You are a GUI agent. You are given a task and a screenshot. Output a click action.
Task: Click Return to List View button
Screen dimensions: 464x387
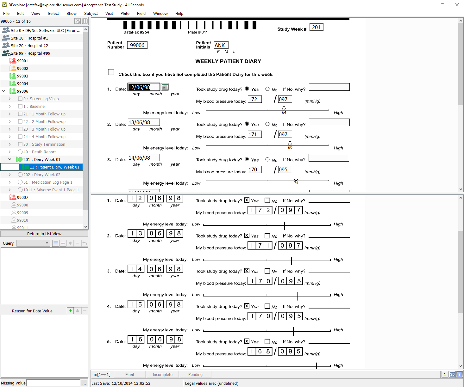[44, 234]
